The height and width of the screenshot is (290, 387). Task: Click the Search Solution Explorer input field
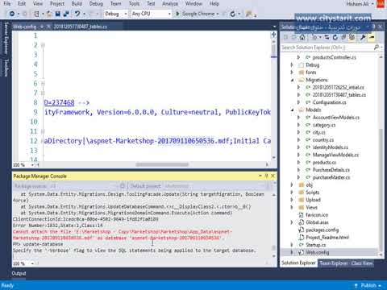[x=327, y=48]
